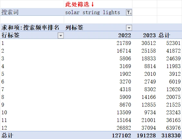182x139 pixels.
Task: Select cell value 2010
Action: [x=150, y=74]
